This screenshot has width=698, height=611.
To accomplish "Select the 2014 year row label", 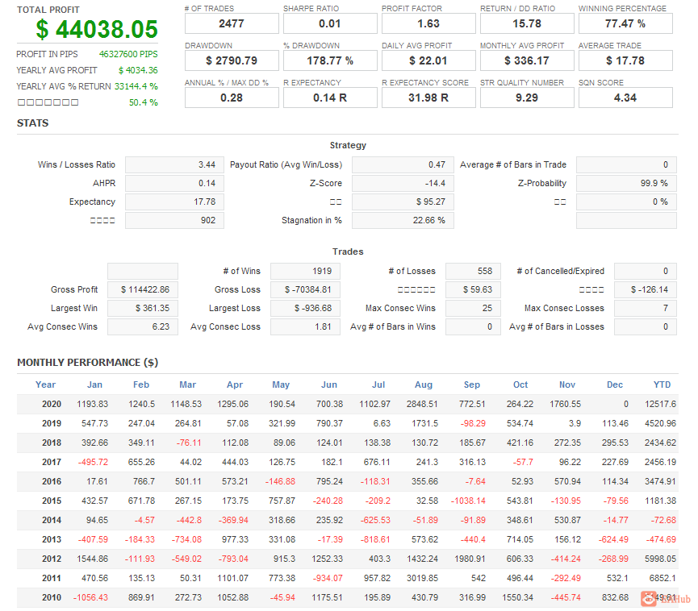I will tap(52, 520).
